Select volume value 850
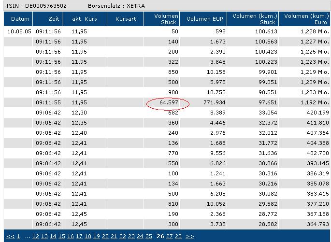Screen dimensions: 331x242 (173, 72)
